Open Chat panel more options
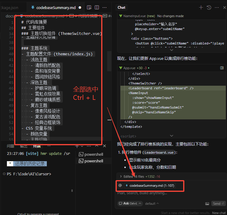227x215 pixels. (x=217, y=8)
